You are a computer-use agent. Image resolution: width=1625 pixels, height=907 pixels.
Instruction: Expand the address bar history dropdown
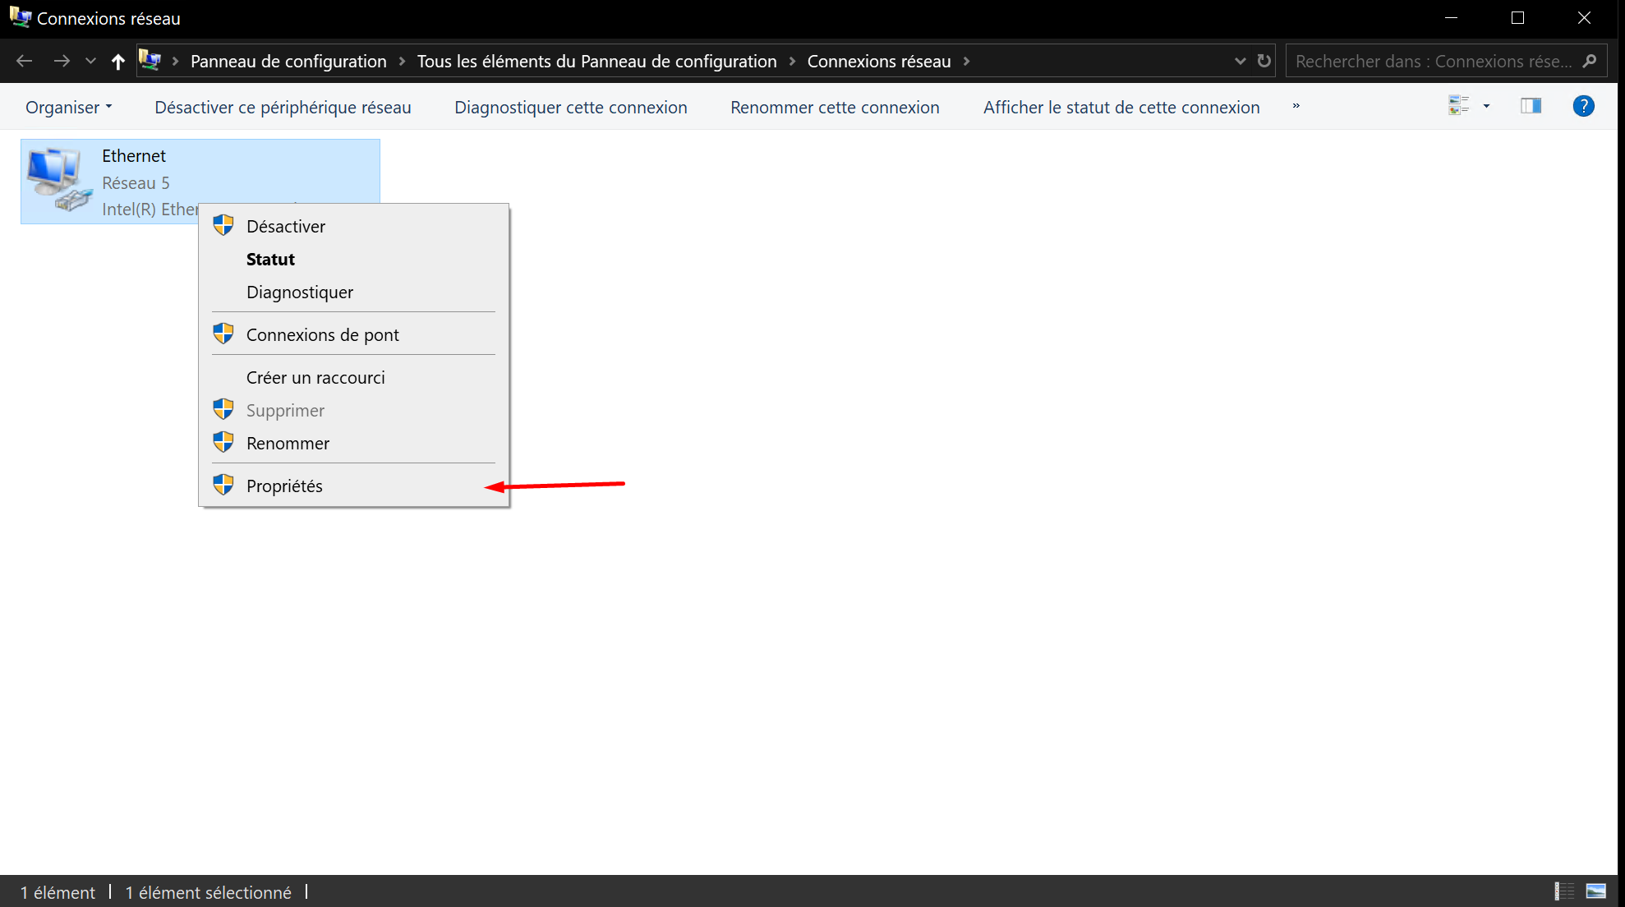[1240, 61]
